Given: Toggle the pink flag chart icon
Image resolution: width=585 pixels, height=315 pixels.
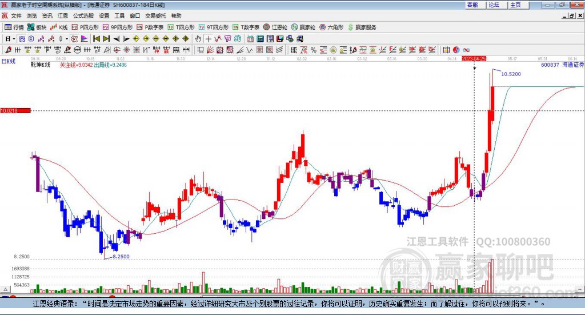Looking at the screenshot, I should (x=85, y=39).
